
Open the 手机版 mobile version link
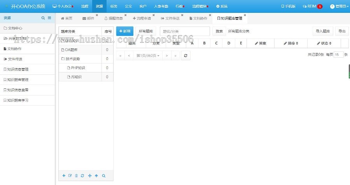pyautogui.click(x=289, y=6)
